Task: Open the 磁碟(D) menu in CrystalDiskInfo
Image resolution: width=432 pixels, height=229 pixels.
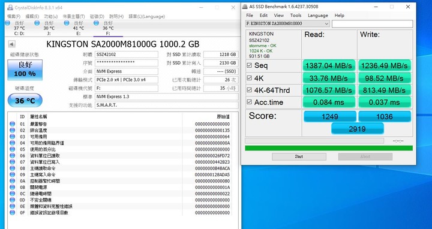Action: 97,17
